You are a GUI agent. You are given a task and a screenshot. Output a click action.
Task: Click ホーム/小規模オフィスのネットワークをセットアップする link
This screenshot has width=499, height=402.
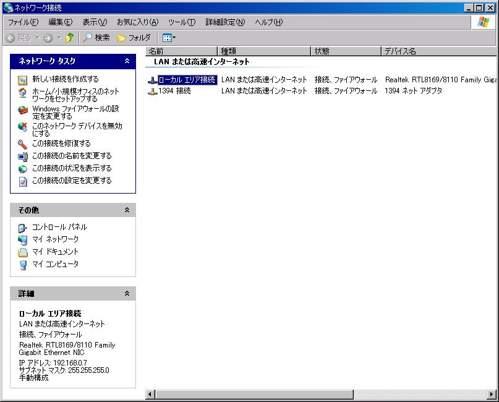click(x=75, y=95)
